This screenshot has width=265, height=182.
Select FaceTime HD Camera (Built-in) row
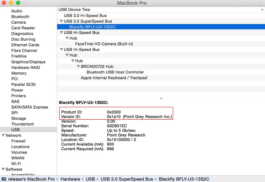click(x=161, y=44)
